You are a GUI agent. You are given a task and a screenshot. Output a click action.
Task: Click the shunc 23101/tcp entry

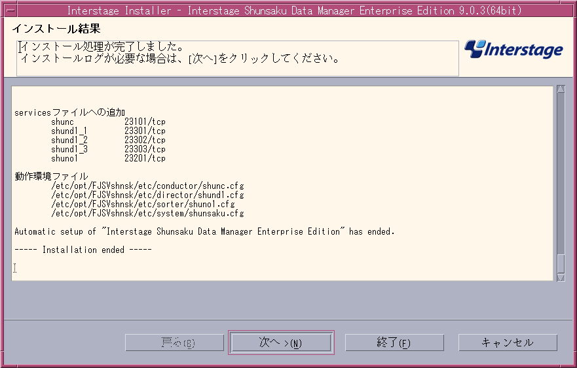tap(108, 122)
